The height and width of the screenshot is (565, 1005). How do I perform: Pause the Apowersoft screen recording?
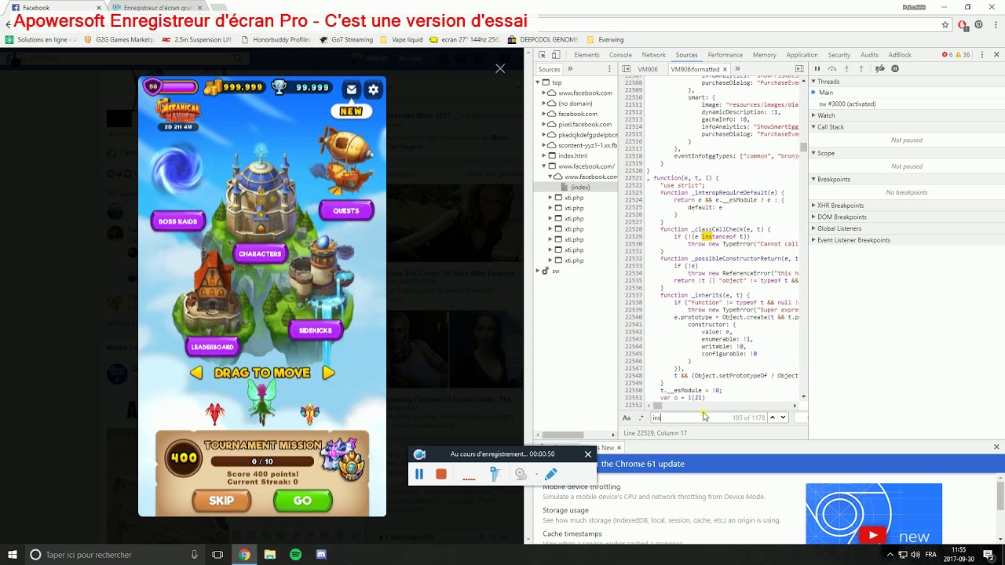tap(419, 474)
